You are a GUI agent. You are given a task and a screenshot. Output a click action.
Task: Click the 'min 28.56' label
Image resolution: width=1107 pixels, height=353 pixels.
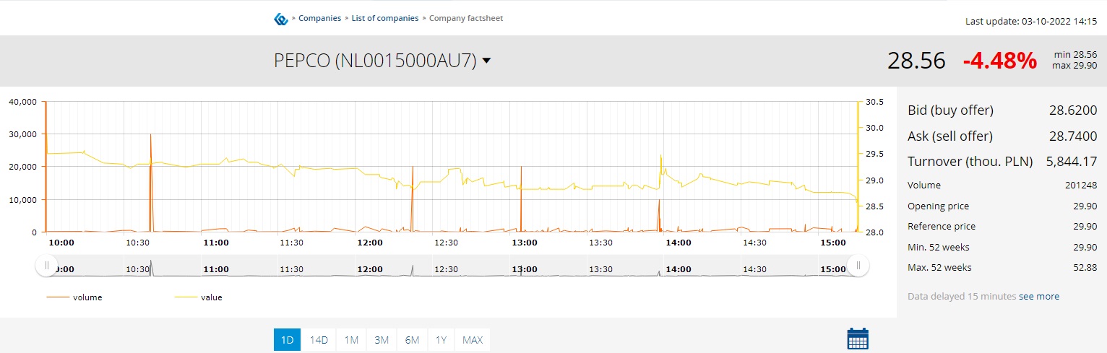(x=1075, y=55)
